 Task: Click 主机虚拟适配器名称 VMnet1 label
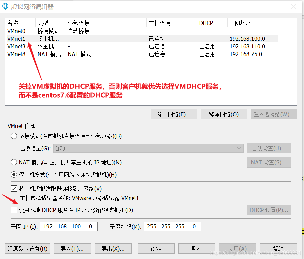pos(79,198)
